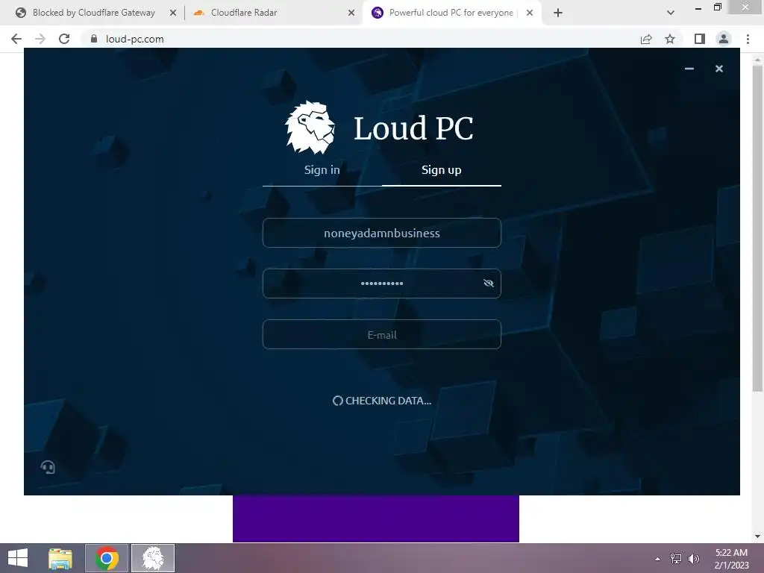Click the CHECKING DATA loading spinner
The width and height of the screenshot is (764, 573).
[x=337, y=401]
